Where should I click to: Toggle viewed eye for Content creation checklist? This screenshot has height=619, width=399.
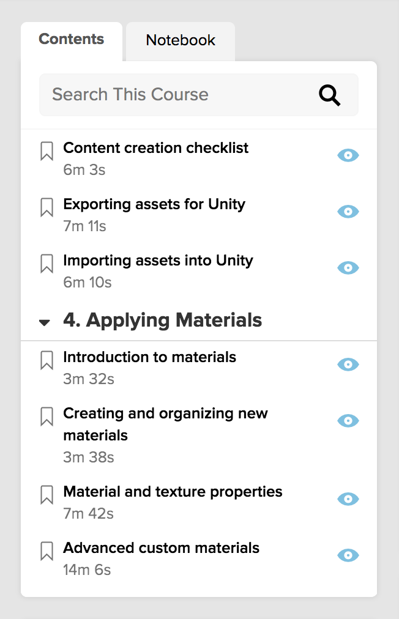(x=348, y=155)
